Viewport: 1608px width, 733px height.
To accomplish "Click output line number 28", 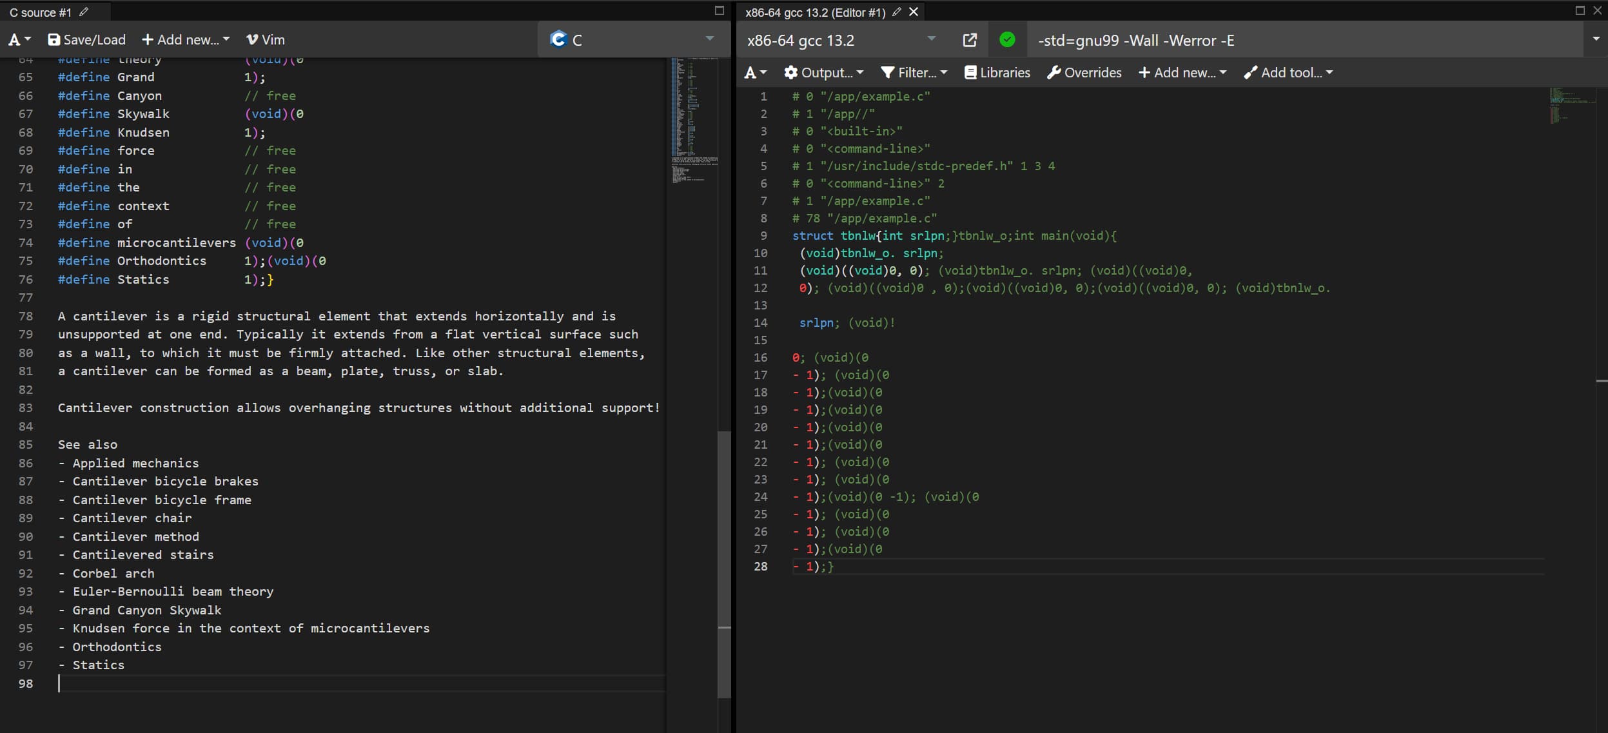I will pos(761,567).
